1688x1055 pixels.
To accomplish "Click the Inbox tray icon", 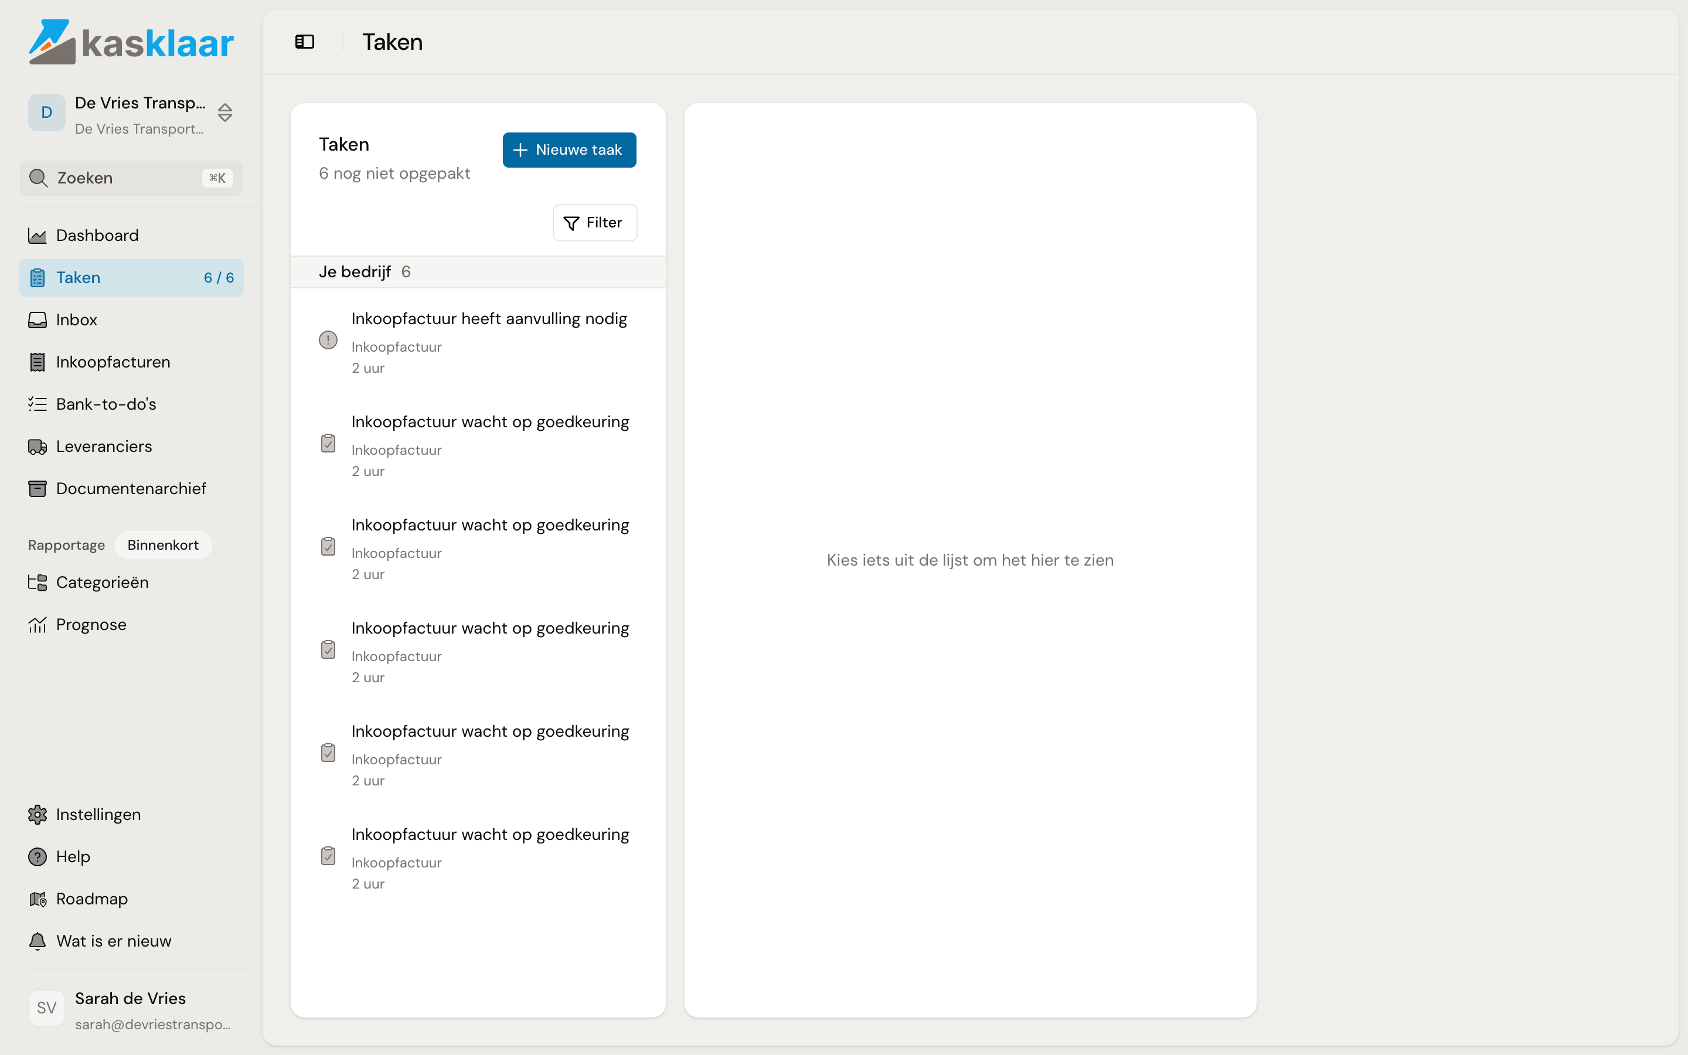I will click(38, 319).
